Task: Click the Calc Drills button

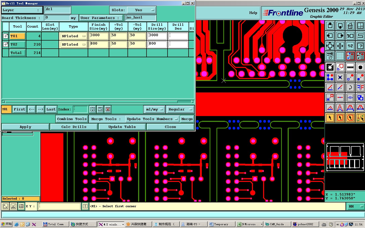Action: (x=74, y=127)
